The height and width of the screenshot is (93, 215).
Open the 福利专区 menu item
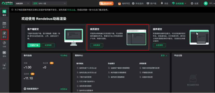[x=126, y=4]
